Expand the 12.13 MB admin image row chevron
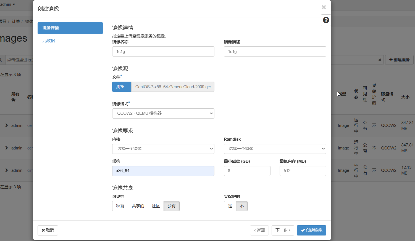Screen dimensions: 415x241 pyautogui.click(x=7, y=170)
